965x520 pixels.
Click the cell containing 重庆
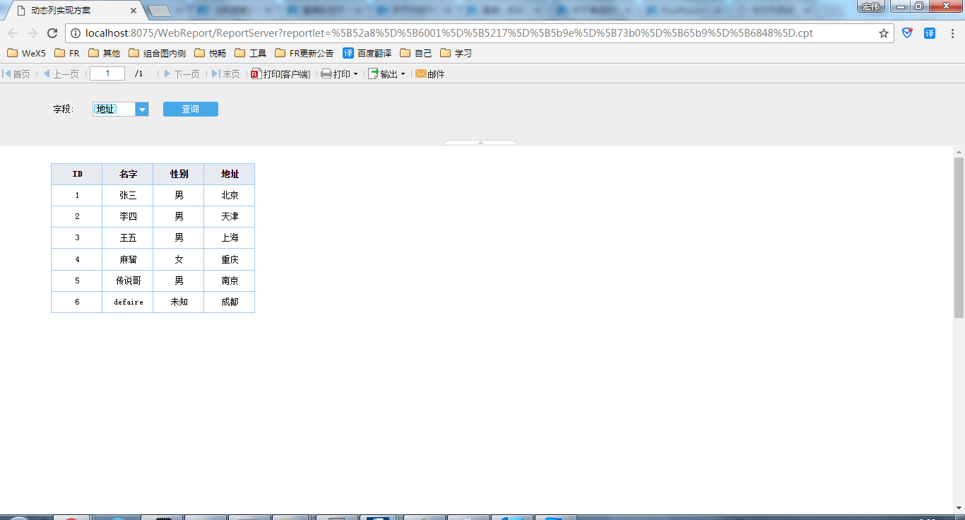point(230,259)
